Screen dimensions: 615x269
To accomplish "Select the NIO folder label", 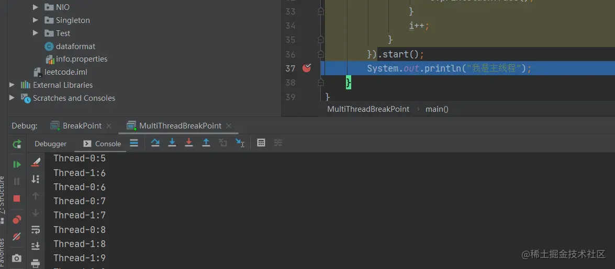I will pyautogui.click(x=63, y=7).
